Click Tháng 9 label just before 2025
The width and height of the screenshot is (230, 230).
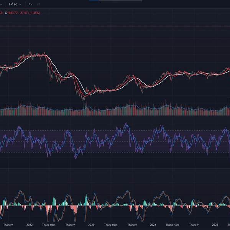click(x=194, y=225)
